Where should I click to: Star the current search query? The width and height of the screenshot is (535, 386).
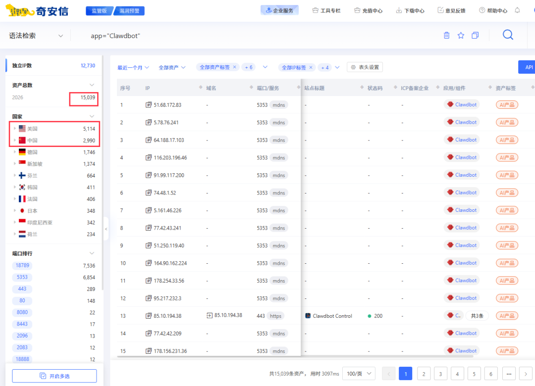[461, 35]
